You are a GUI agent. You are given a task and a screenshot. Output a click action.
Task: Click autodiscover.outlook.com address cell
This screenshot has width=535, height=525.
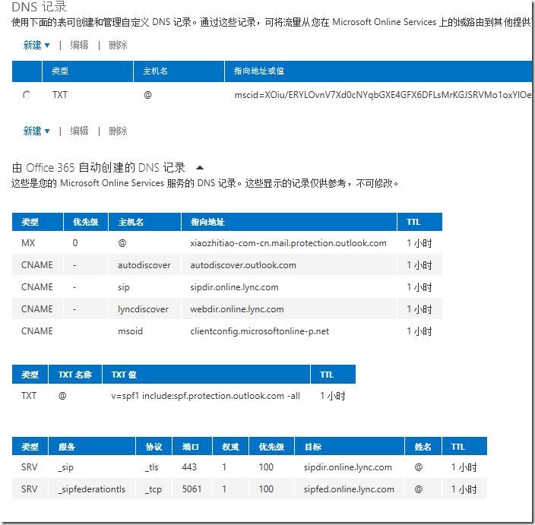pyautogui.click(x=243, y=265)
